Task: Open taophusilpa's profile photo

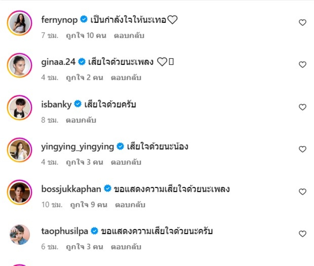Action: coord(19,234)
